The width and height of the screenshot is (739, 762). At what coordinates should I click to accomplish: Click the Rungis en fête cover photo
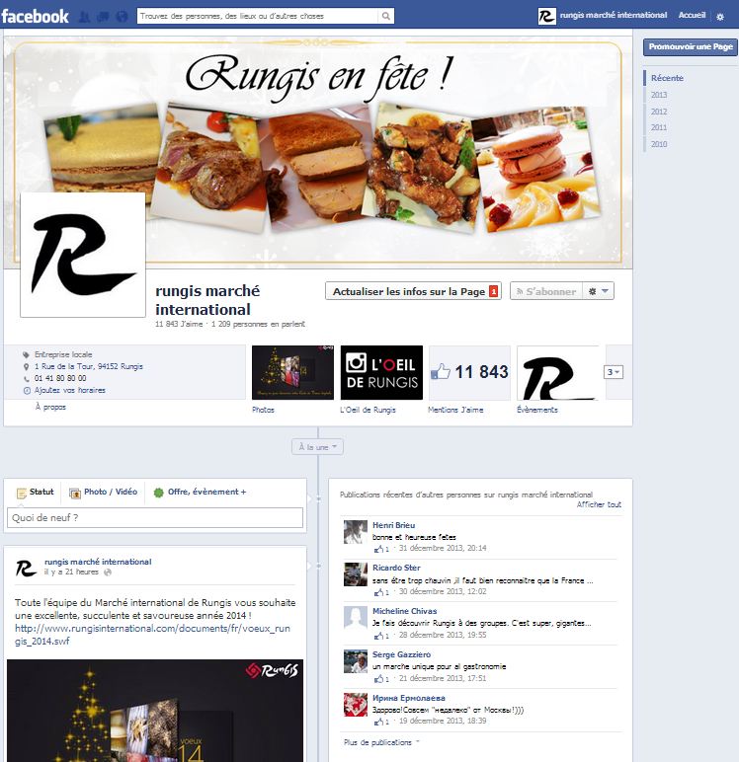click(318, 151)
